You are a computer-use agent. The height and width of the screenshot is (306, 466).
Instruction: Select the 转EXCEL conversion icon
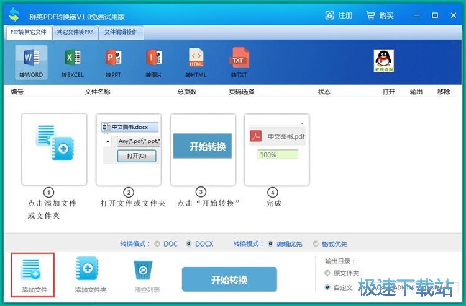(x=73, y=62)
